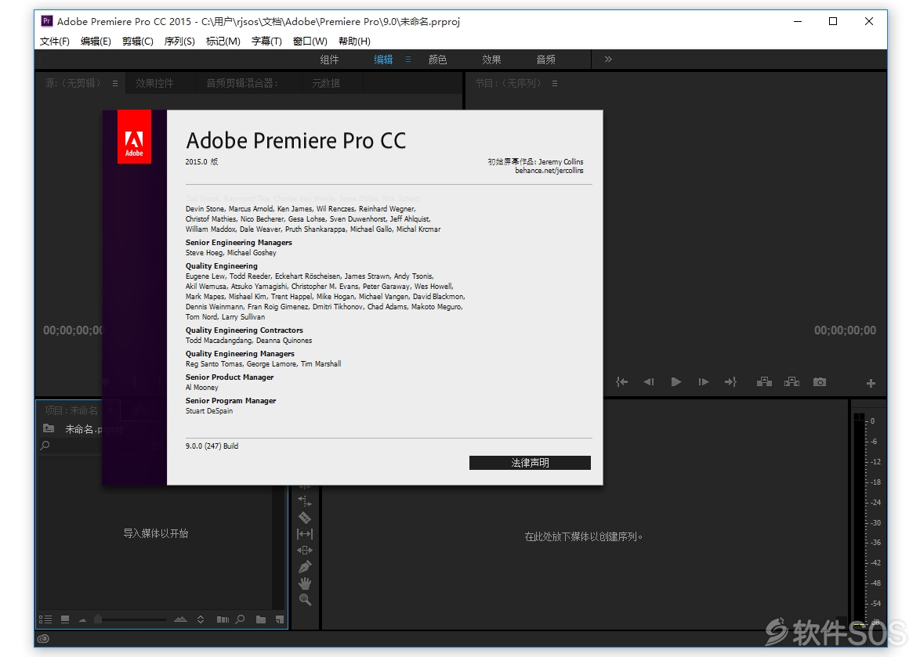Click Go to In point button
The width and height of the screenshot is (920, 657).
(622, 382)
